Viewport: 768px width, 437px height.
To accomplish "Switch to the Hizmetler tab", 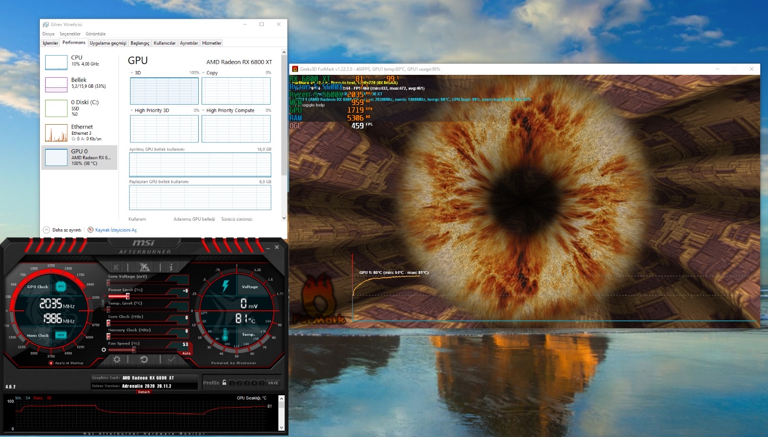I will click(212, 43).
